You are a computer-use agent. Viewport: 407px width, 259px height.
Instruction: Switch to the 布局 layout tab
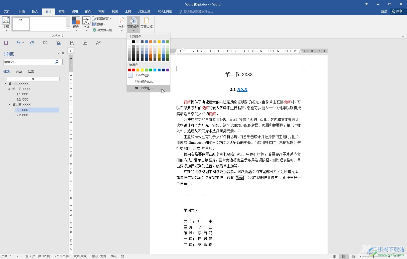tap(62, 11)
